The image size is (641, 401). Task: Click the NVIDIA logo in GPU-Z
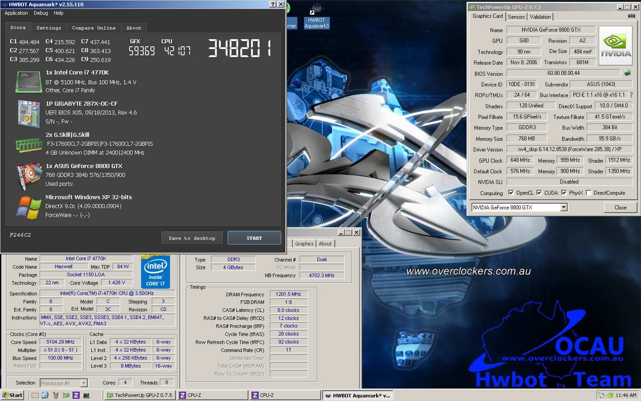(x=616, y=46)
